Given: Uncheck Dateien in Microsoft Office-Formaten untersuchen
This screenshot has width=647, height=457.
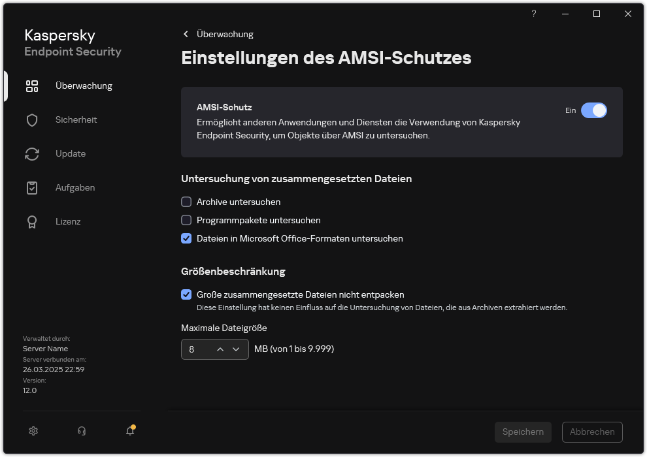Looking at the screenshot, I should pos(186,238).
